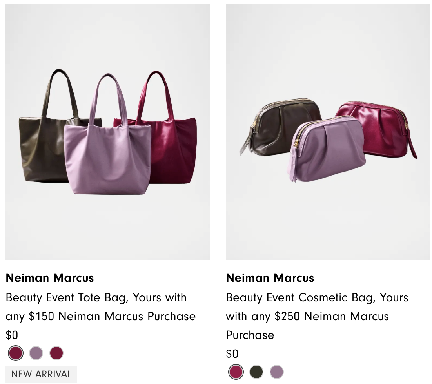Choose the mauve swatch for Cosmetic Bag
Screen dimensions: 432x384
tap(277, 372)
